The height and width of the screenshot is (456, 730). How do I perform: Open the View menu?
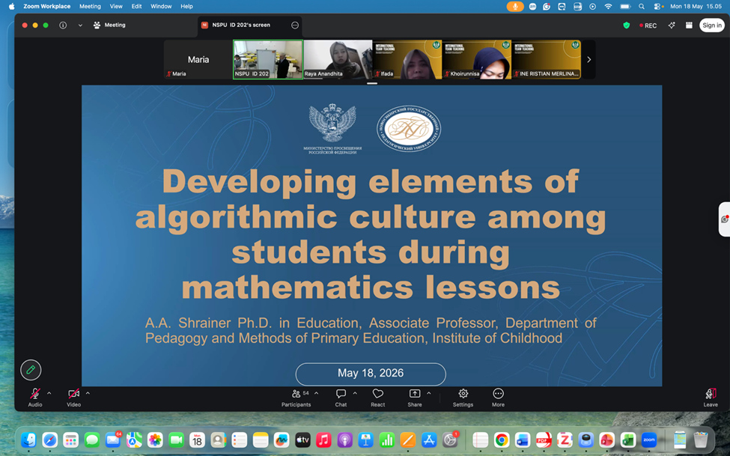116,7
